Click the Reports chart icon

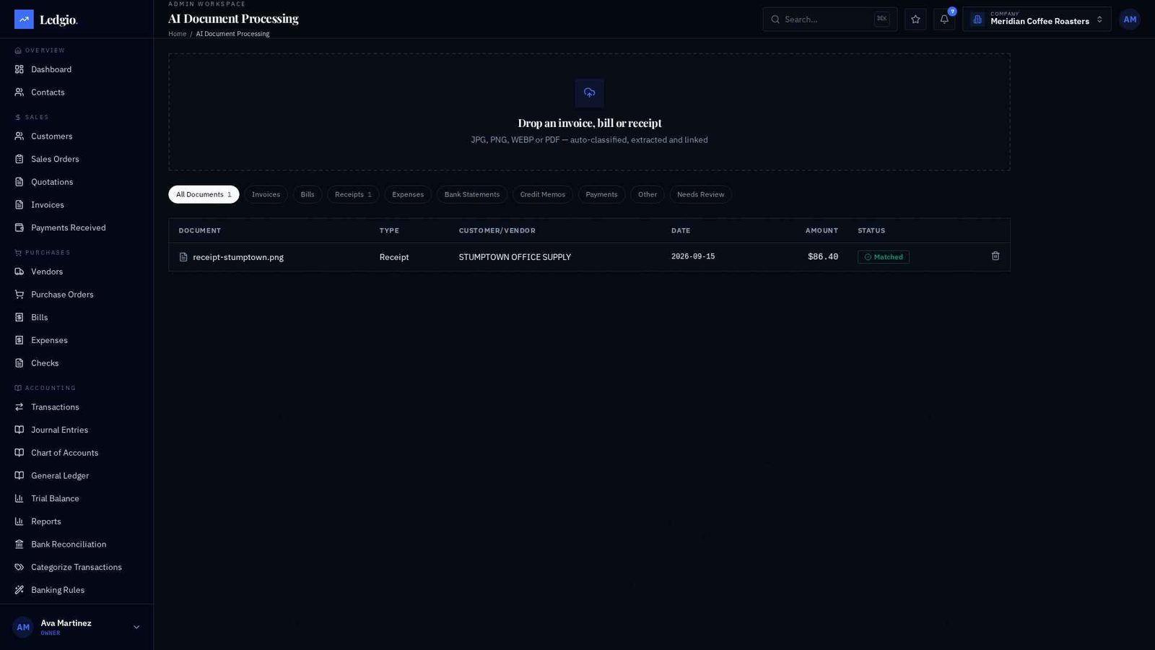coord(19,521)
